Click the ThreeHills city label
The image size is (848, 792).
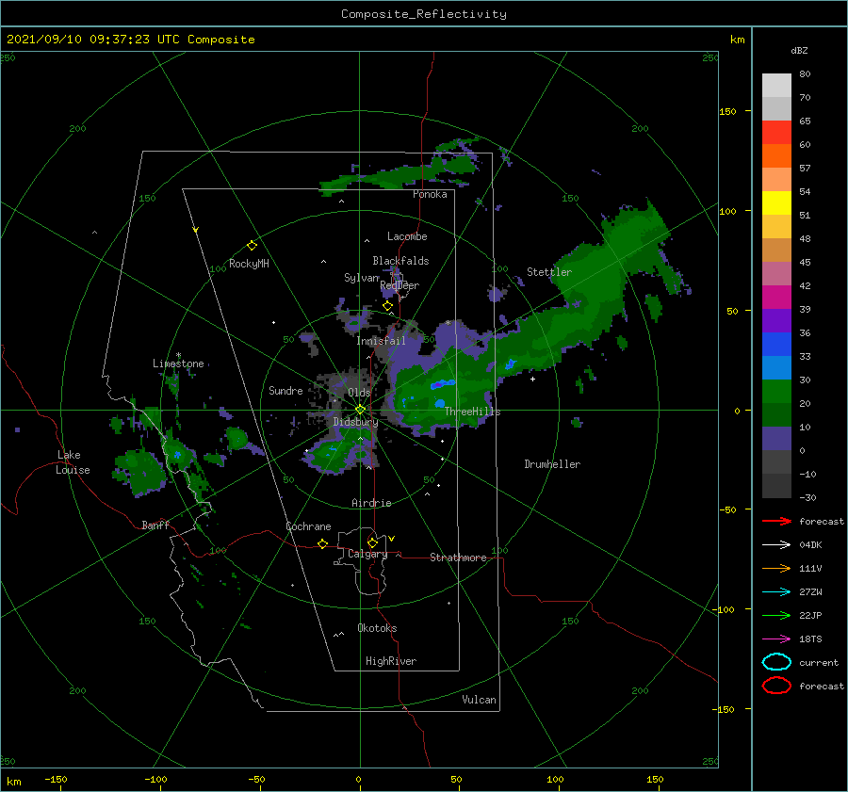(x=473, y=412)
